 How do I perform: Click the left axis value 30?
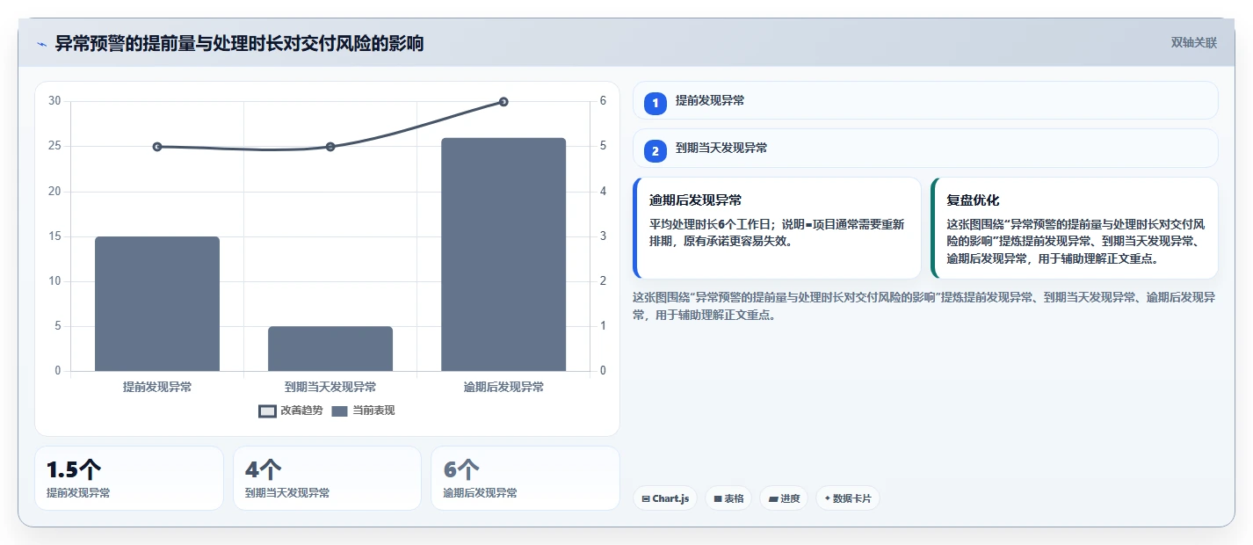(54, 101)
